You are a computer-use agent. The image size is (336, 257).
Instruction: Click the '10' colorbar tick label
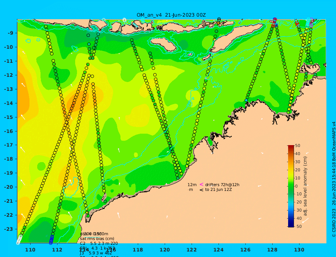click(x=298, y=178)
